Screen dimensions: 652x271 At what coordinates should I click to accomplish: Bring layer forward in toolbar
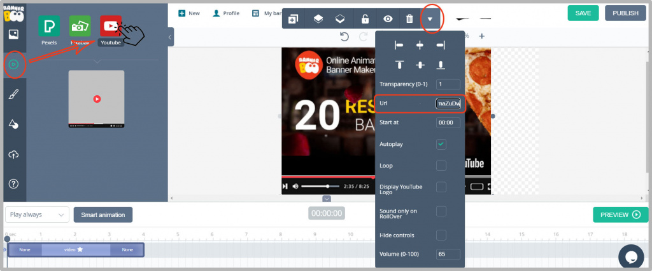318,19
